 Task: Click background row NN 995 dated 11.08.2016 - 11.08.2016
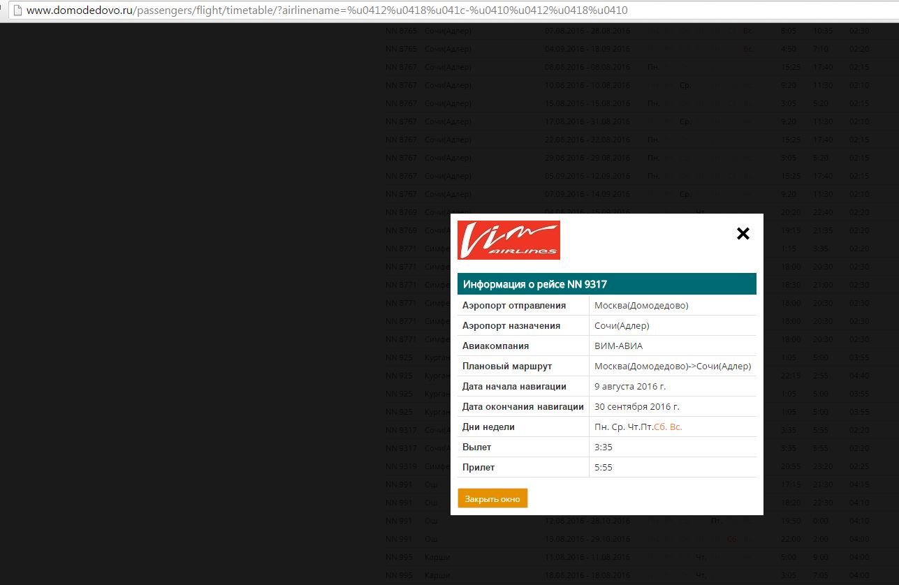pyautogui.click(x=627, y=557)
